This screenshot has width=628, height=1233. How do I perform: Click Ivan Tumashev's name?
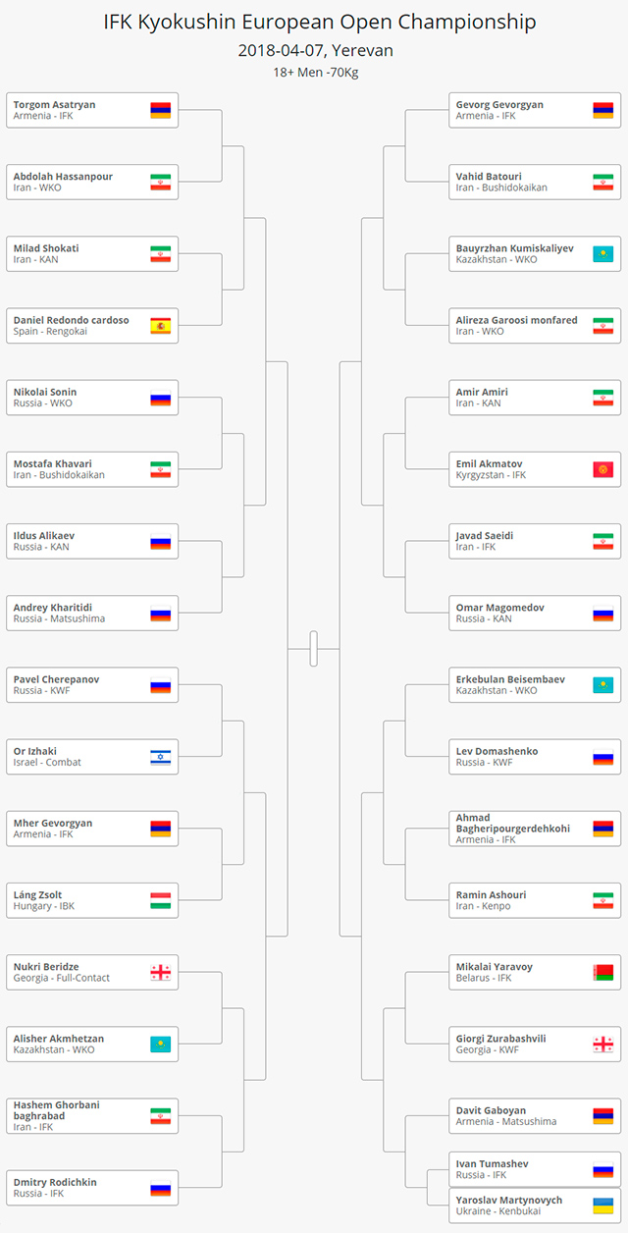492,1164
